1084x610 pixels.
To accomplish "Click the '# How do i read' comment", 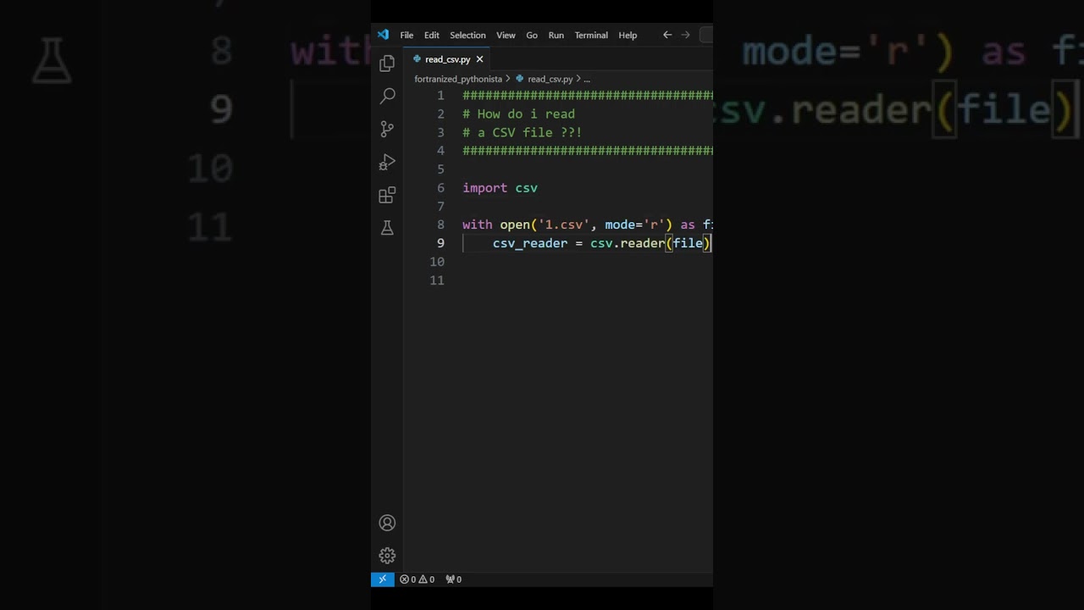I will [x=518, y=114].
